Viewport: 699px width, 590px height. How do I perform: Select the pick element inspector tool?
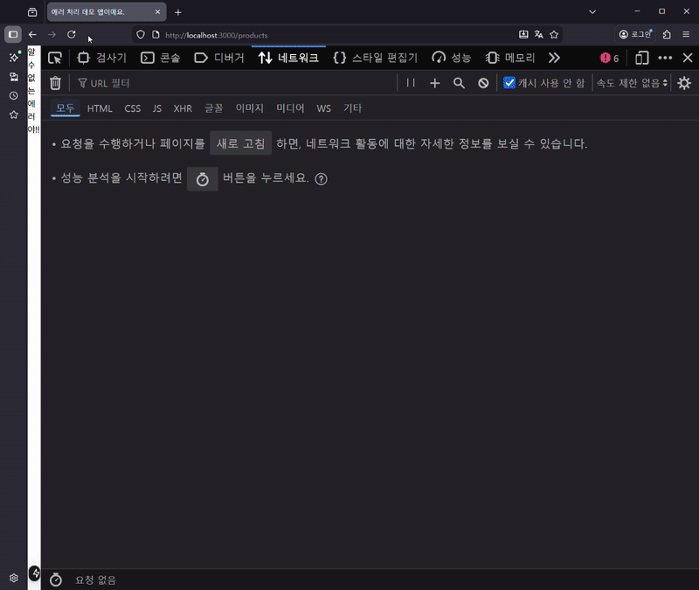point(55,58)
